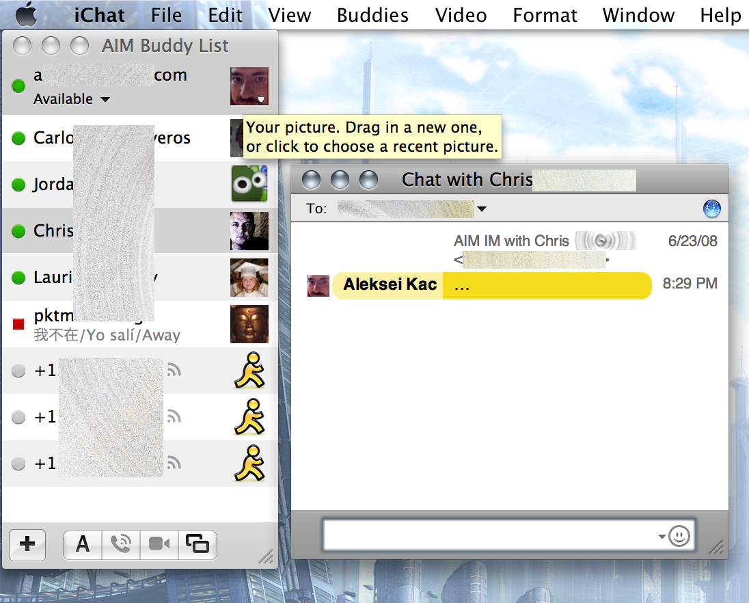Open the Format menu
The width and height of the screenshot is (749, 603).
coord(545,15)
